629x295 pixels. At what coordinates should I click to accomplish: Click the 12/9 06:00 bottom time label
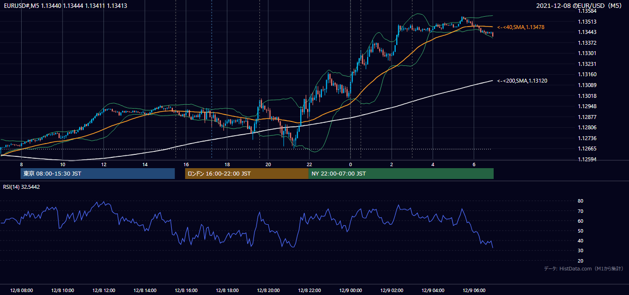(x=473, y=290)
